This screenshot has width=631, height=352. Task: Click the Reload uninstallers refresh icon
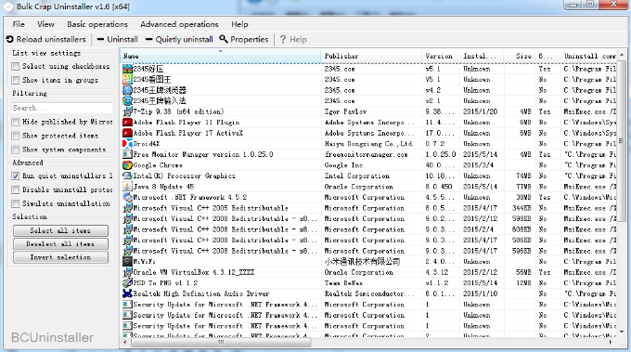10,39
